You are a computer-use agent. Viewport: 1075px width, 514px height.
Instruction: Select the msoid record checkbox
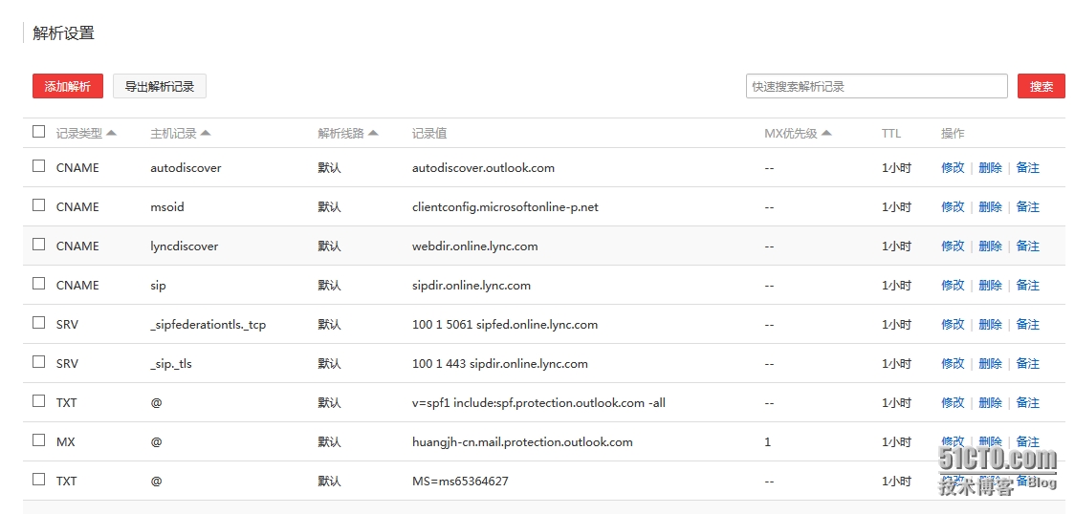[x=38, y=205]
